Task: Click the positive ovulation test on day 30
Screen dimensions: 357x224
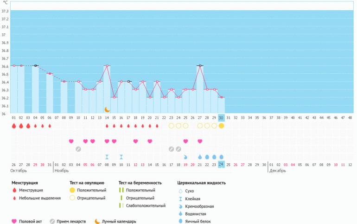Action: (x=221, y=126)
